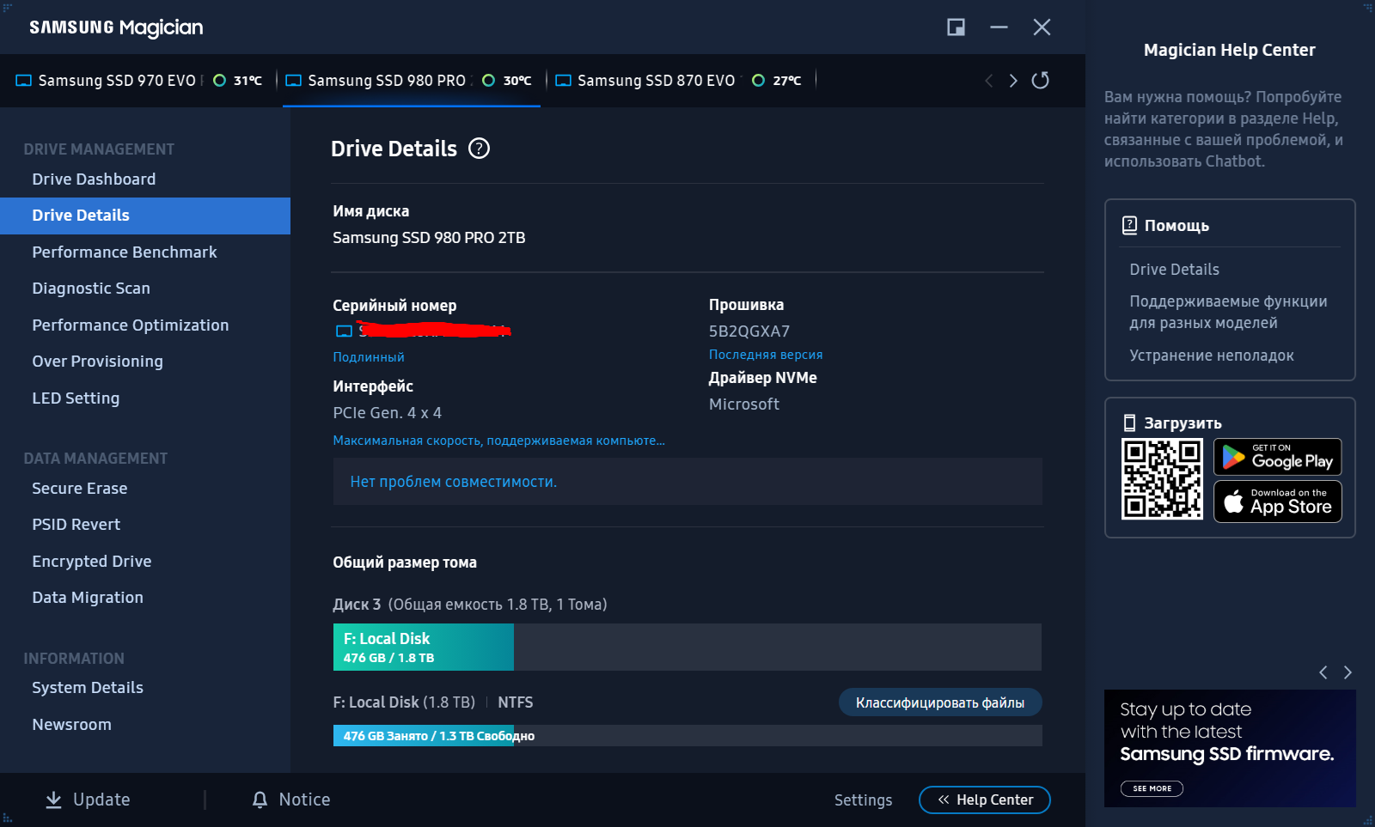The height and width of the screenshot is (827, 1375).
Task: Click the firmware version 5B2QGXA7
Action: click(749, 331)
